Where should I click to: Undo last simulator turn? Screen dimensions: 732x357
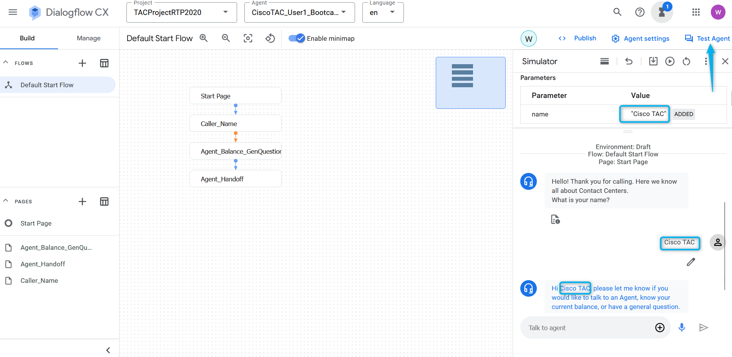point(629,61)
